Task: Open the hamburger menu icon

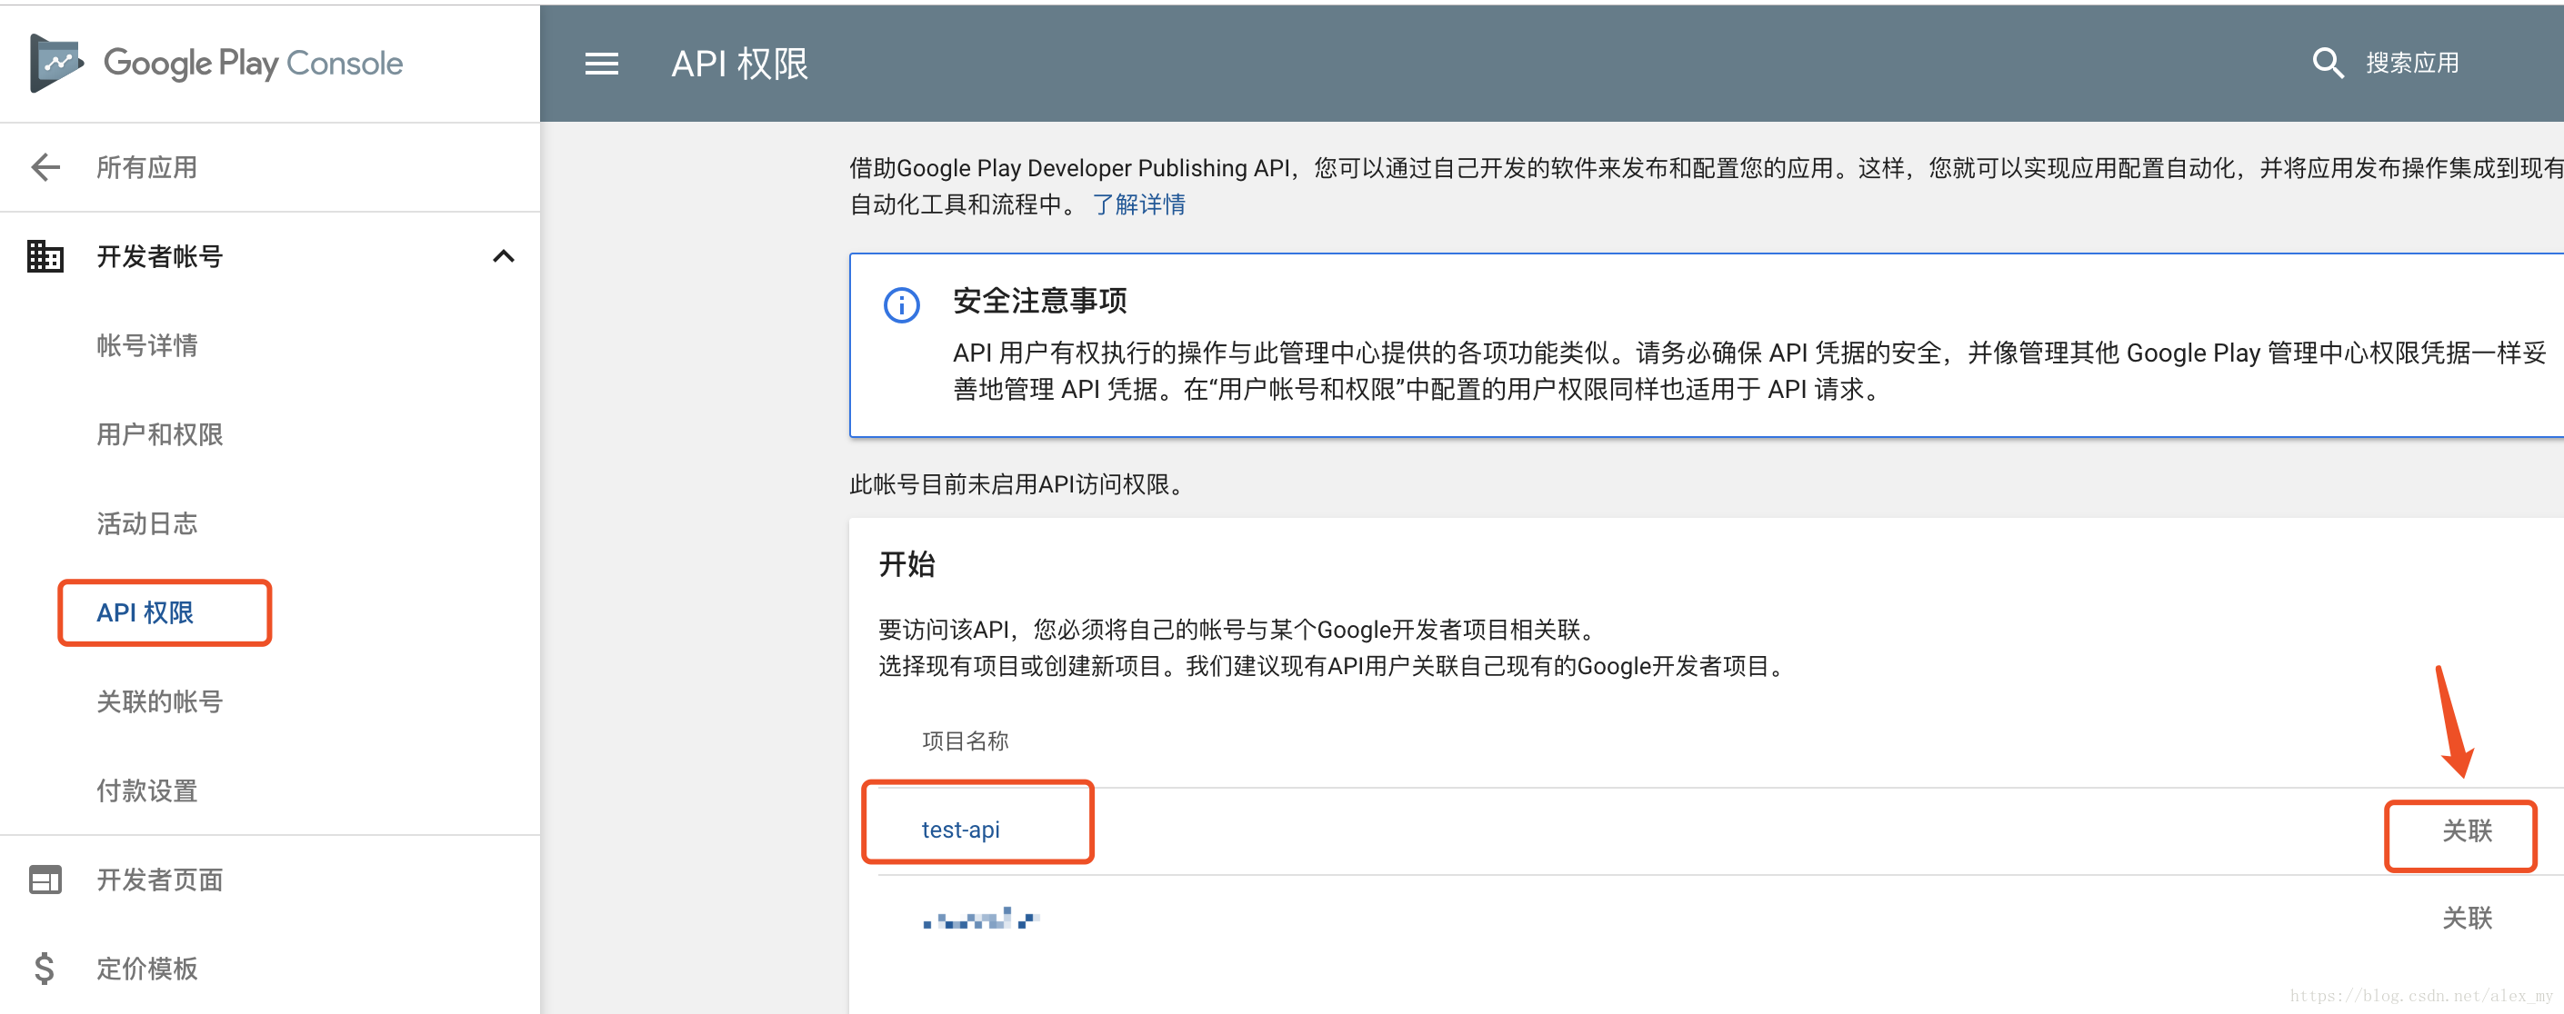Action: pos(601,64)
